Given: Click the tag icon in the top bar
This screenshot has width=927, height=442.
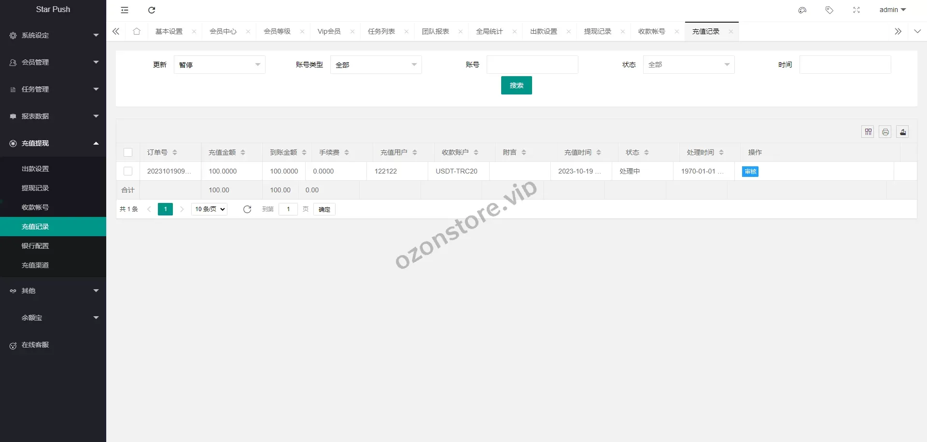Looking at the screenshot, I should point(829,10).
